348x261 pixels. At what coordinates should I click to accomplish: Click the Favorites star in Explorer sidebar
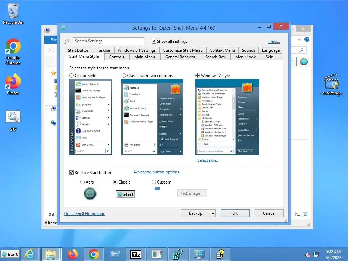[53, 73]
